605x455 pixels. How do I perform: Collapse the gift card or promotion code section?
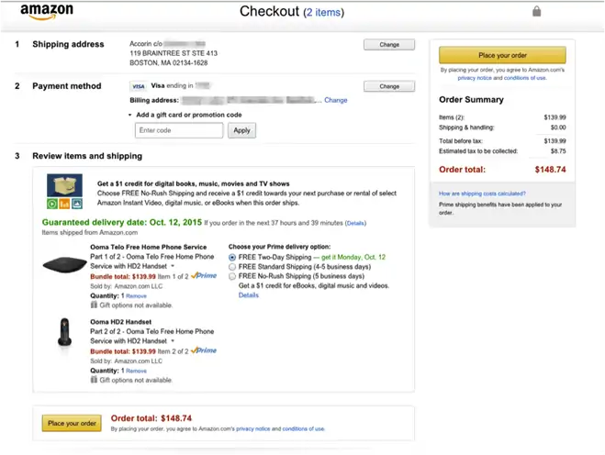point(130,115)
